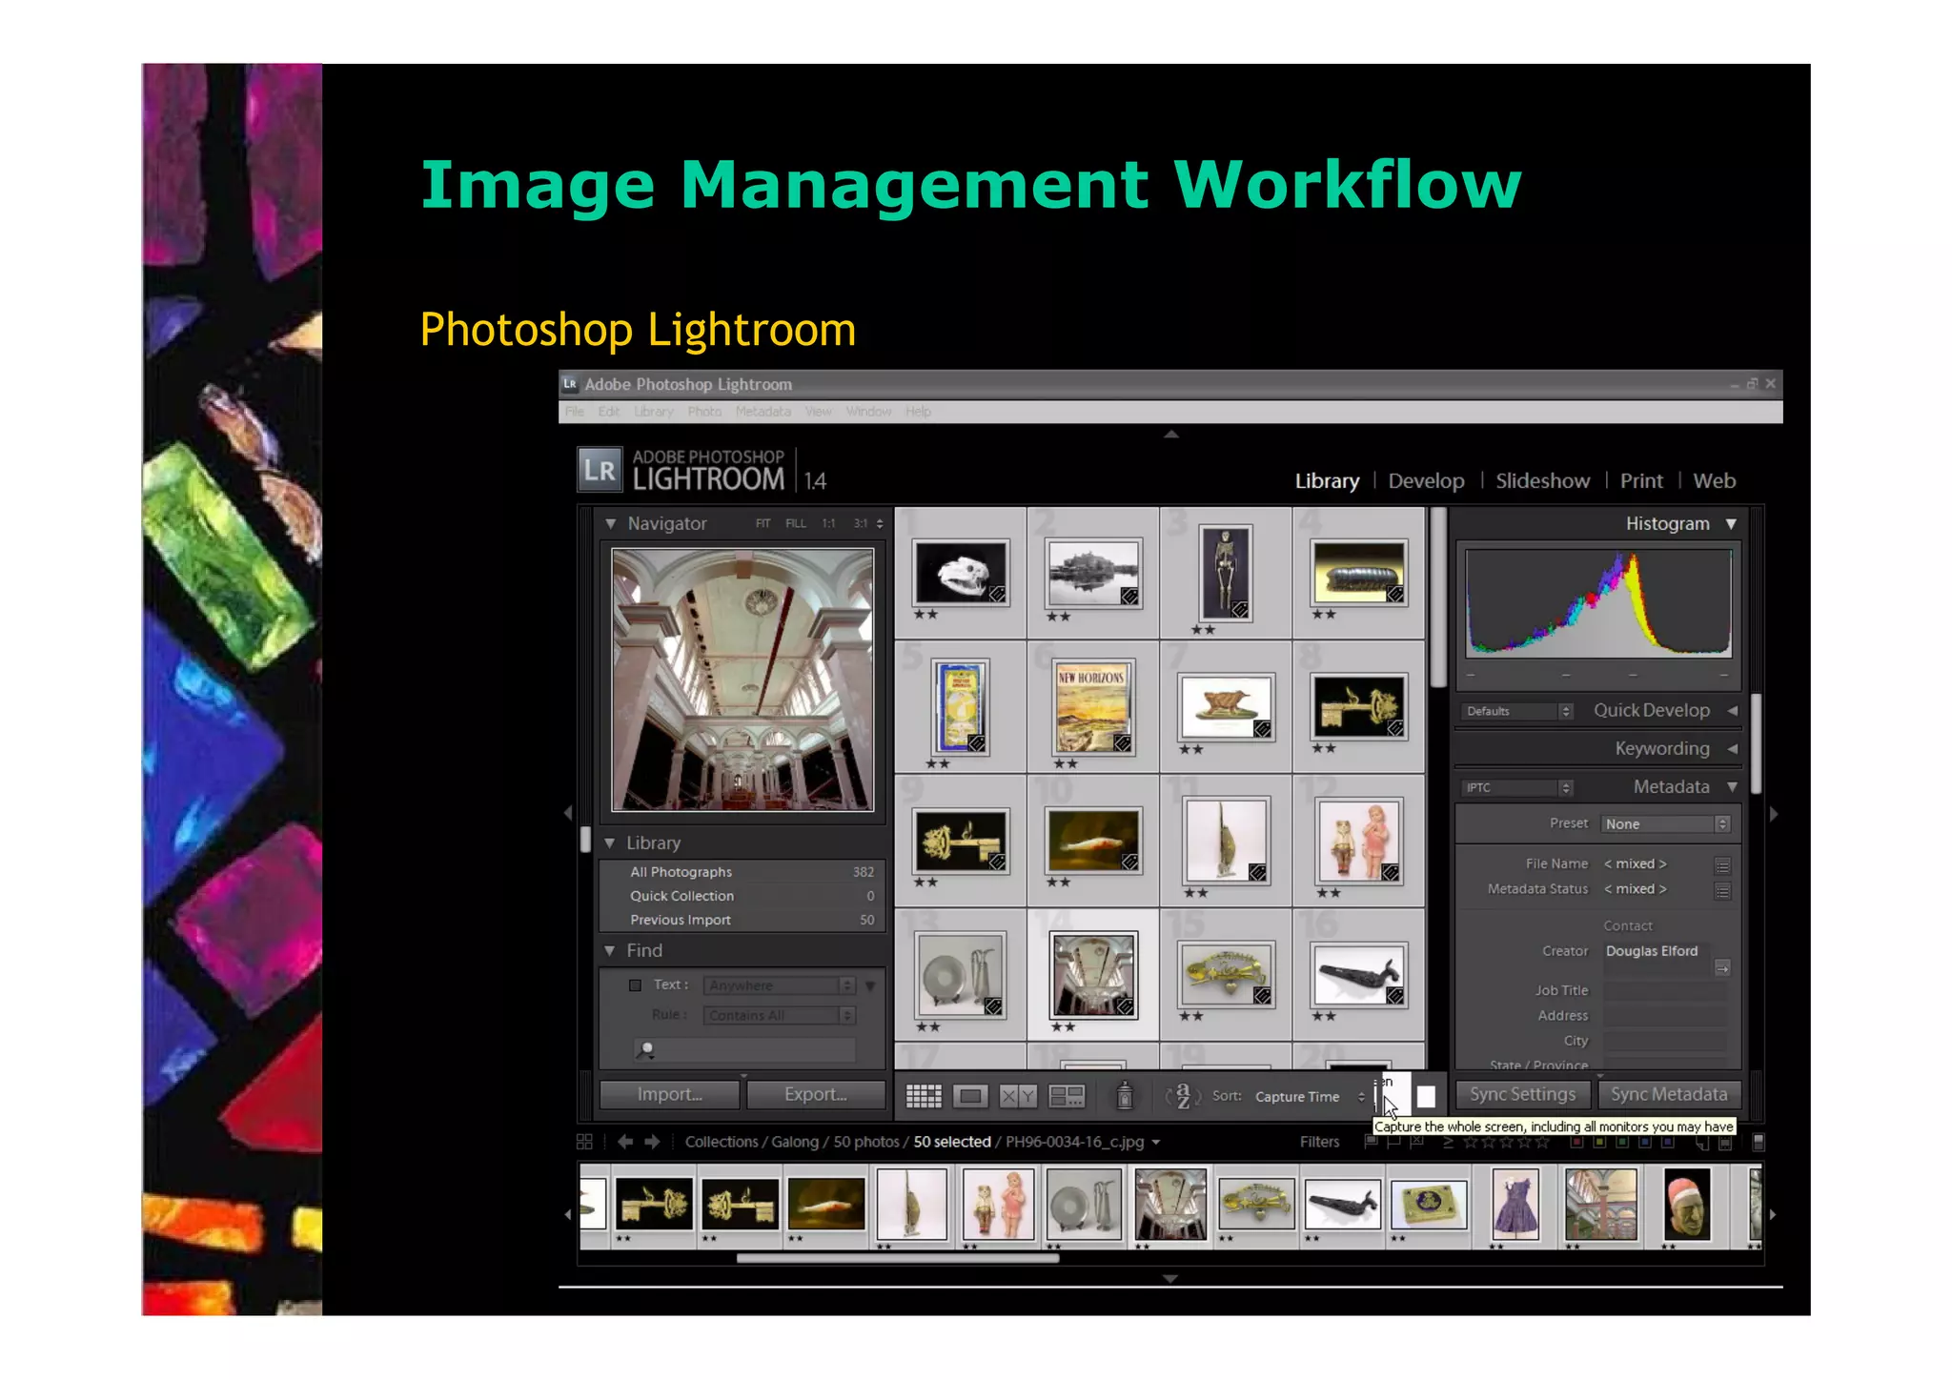Click the grid view vertical scrollbar
The width and height of the screenshot is (1952, 1380).
(x=1438, y=598)
